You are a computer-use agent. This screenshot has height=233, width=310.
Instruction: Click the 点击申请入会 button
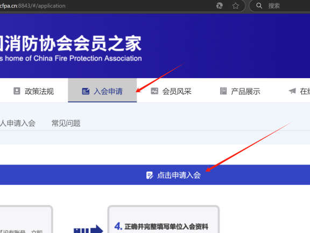(155, 175)
